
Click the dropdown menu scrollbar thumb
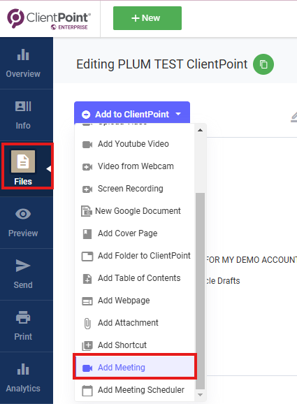(200, 291)
